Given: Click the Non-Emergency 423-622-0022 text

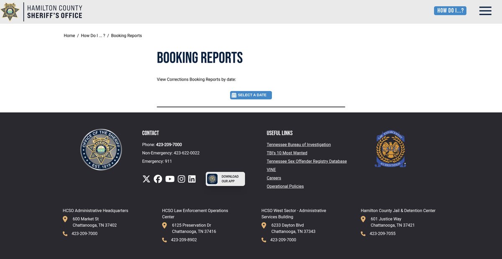Looking at the screenshot, I should pyautogui.click(x=171, y=153).
